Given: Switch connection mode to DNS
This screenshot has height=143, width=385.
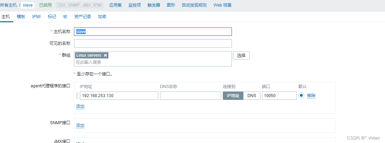Looking at the screenshot, I should 252,96.
